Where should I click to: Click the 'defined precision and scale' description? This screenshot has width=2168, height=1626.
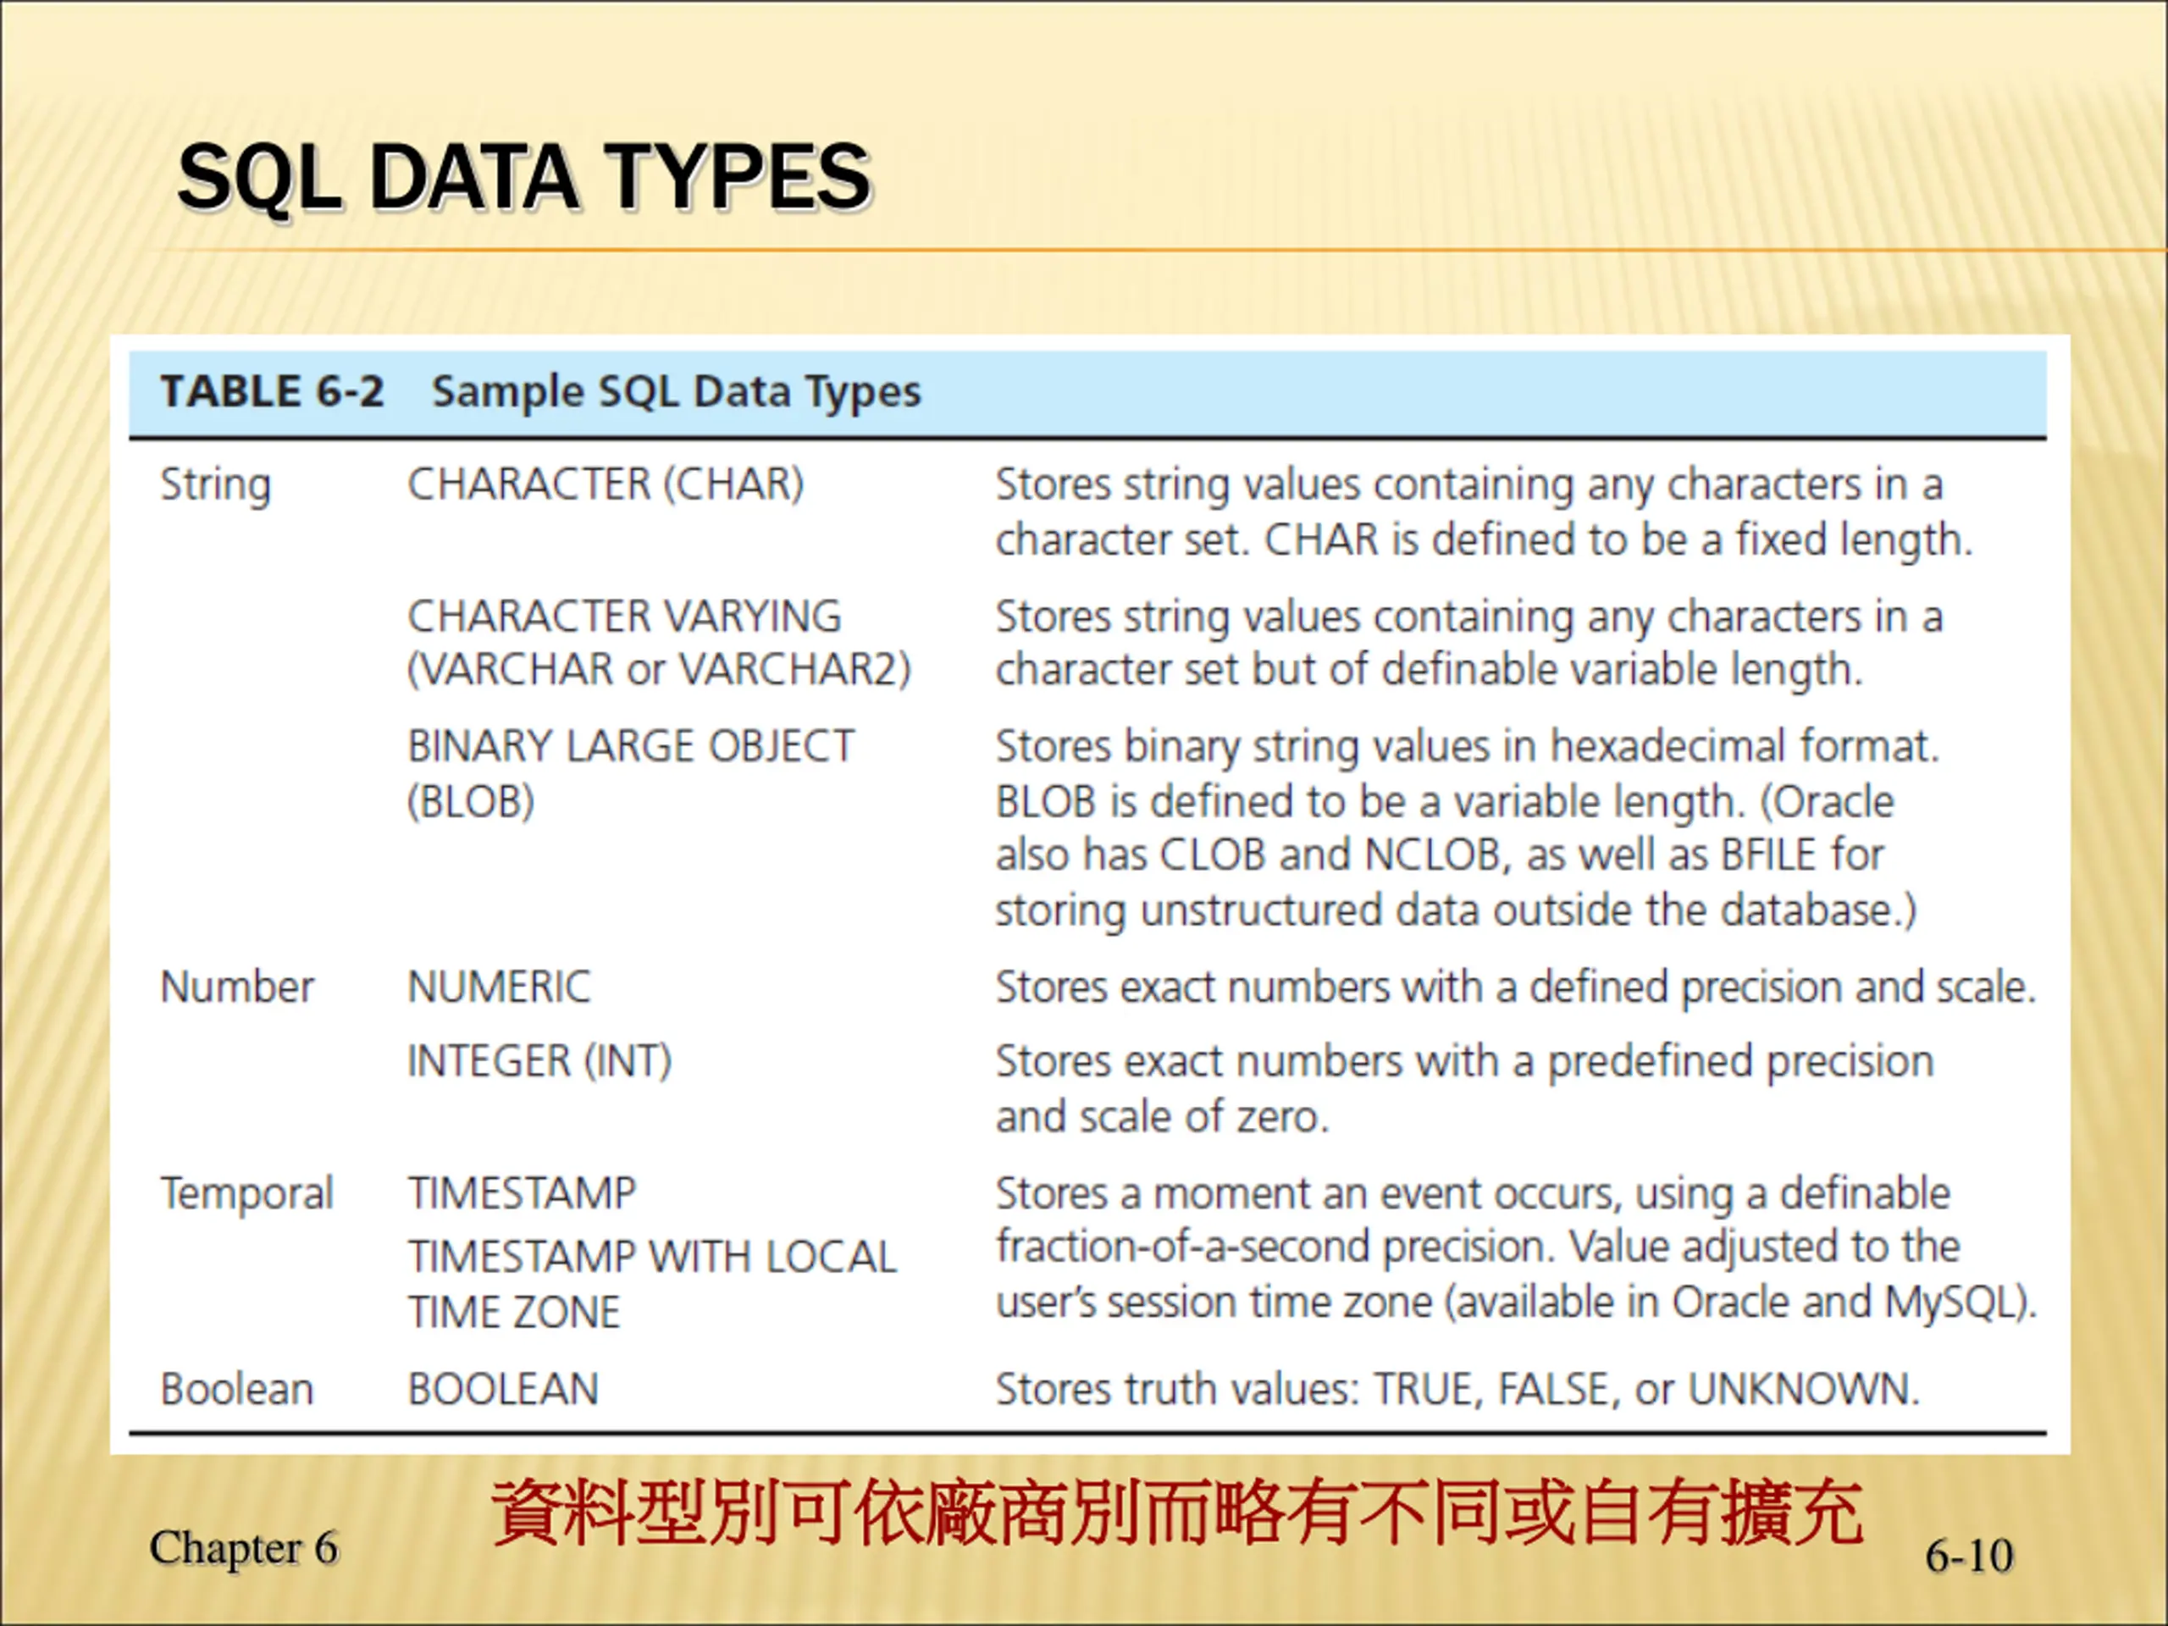click(x=1515, y=987)
